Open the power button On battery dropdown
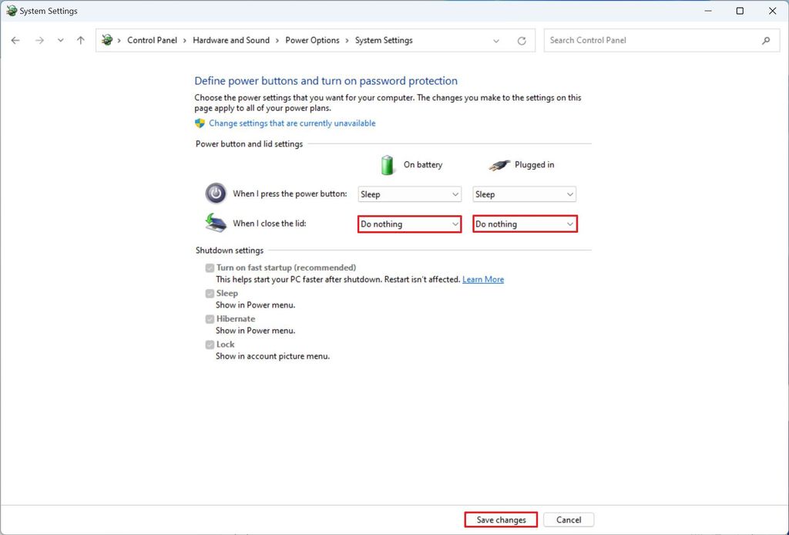The height and width of the screenshot is (535, 789). 409,193
